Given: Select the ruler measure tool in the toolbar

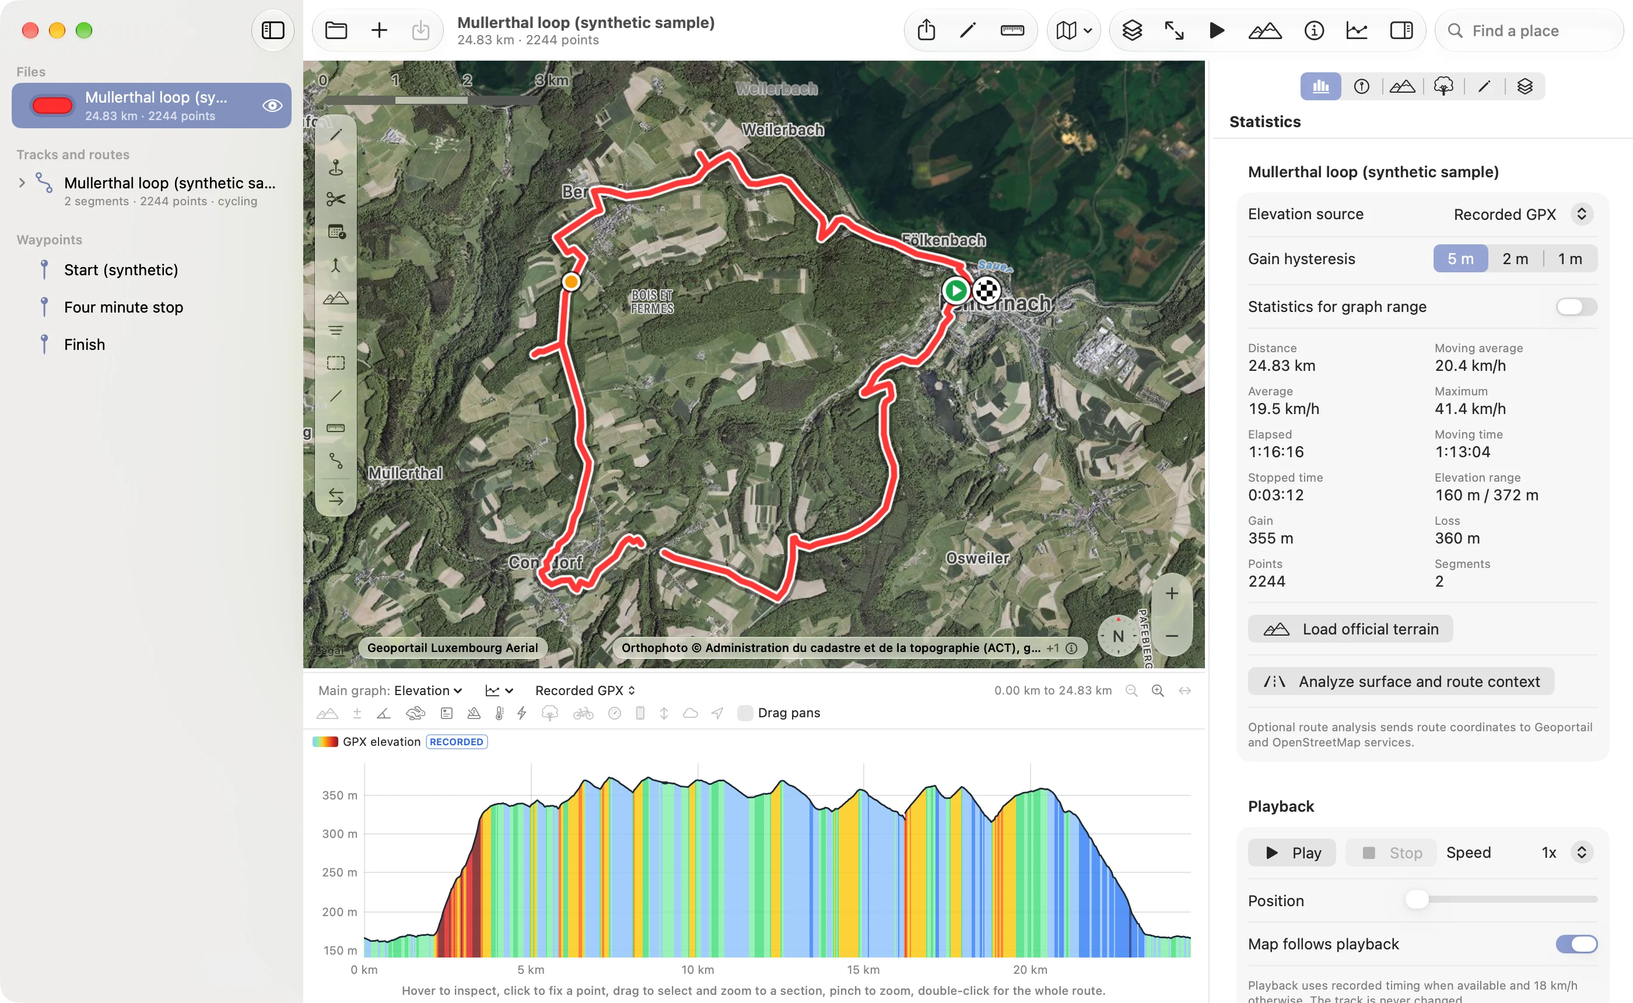Looking at the screenshot, I should click(1011, 30).
